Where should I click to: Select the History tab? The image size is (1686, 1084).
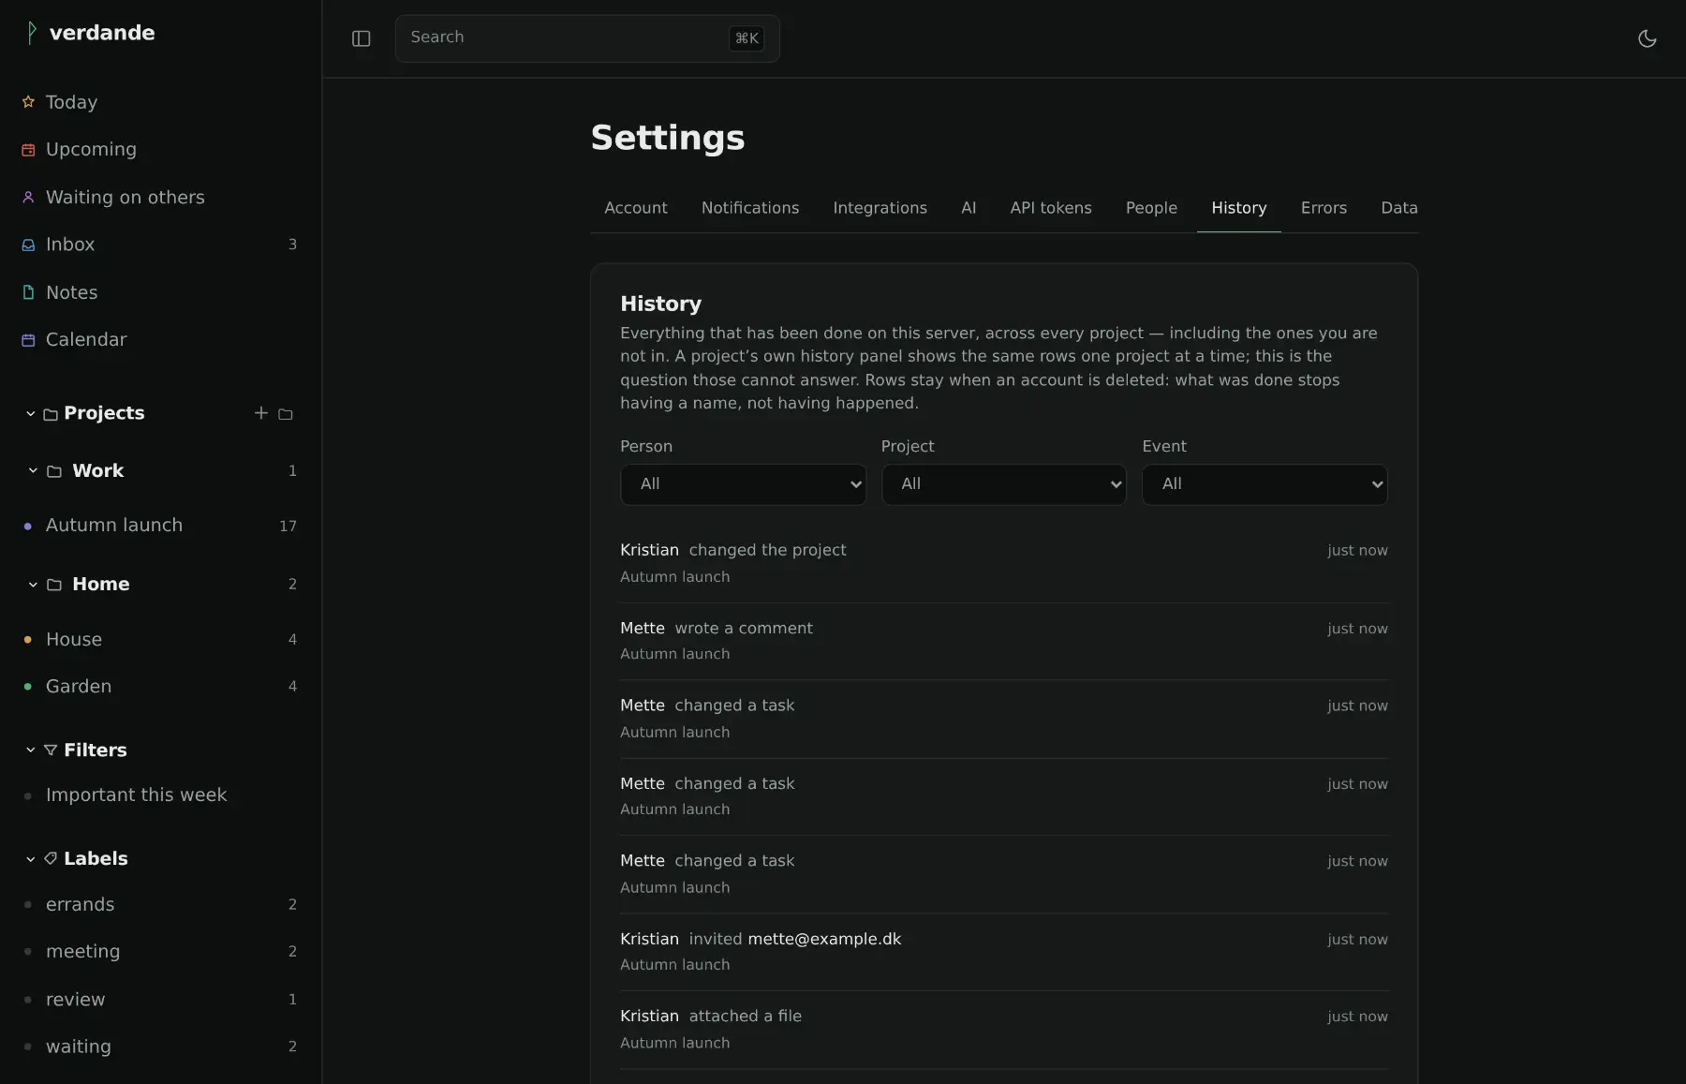1238,208
